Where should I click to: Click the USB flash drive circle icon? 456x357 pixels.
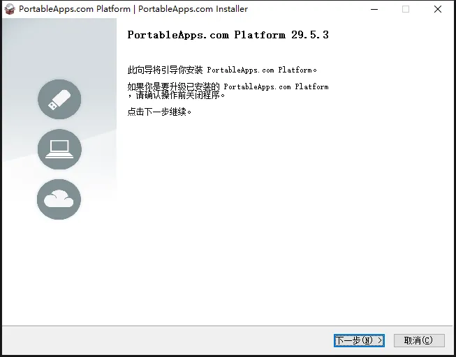click(x=59, y=99)
